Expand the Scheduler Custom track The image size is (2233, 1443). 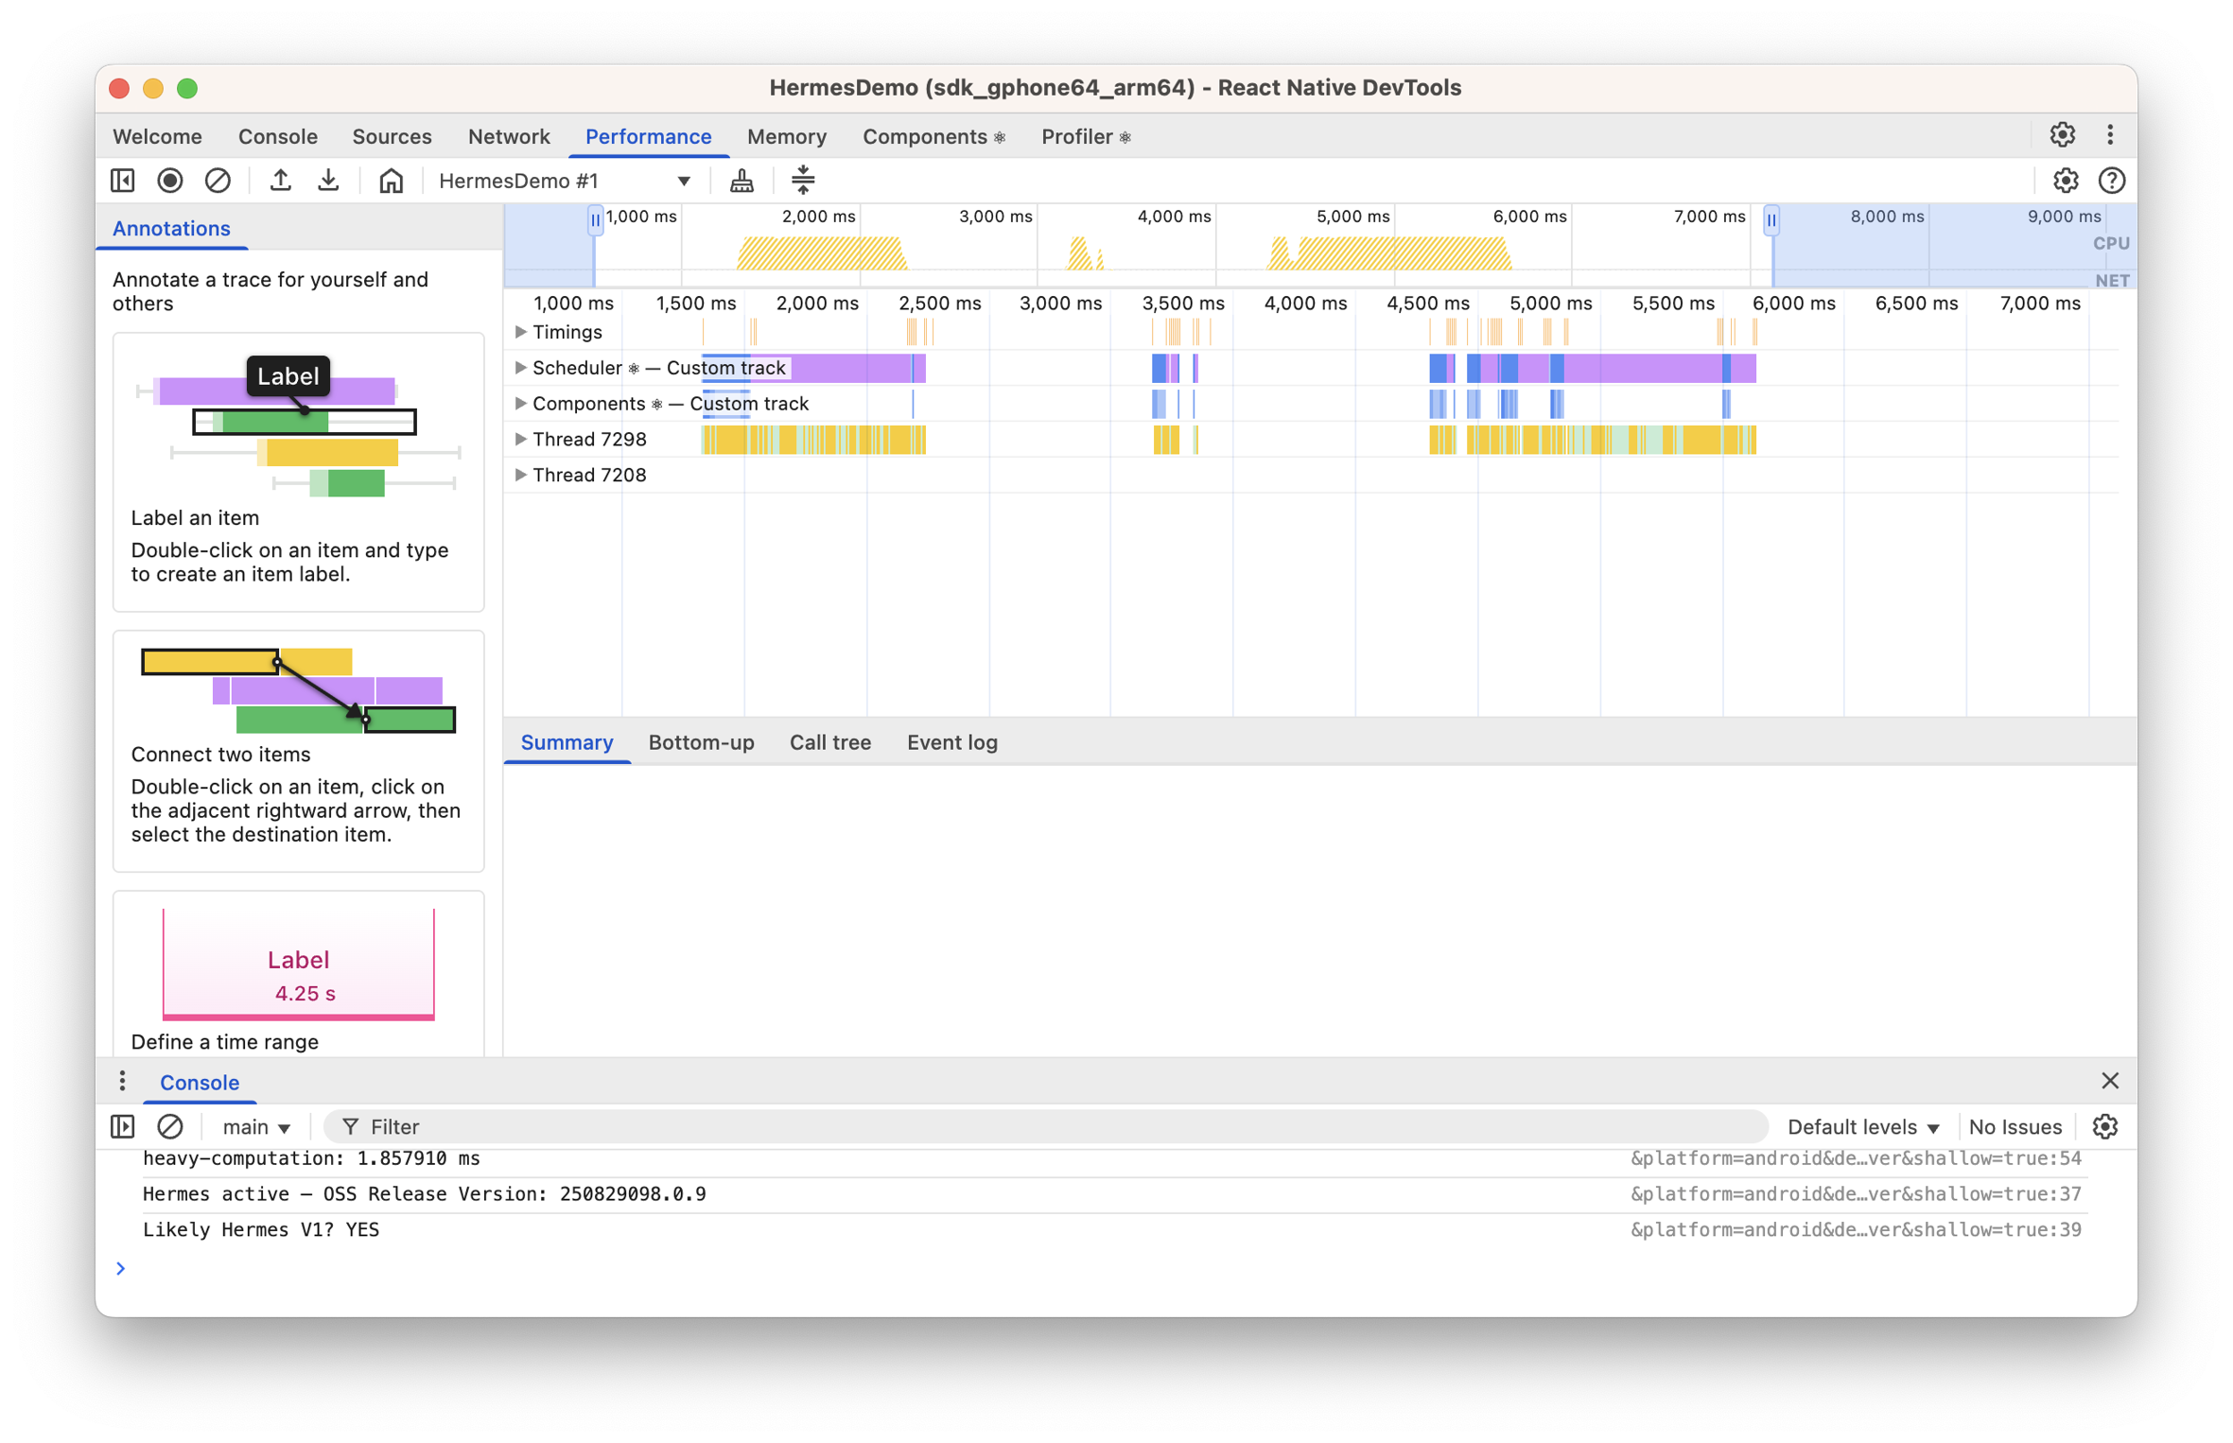(520, 368)
